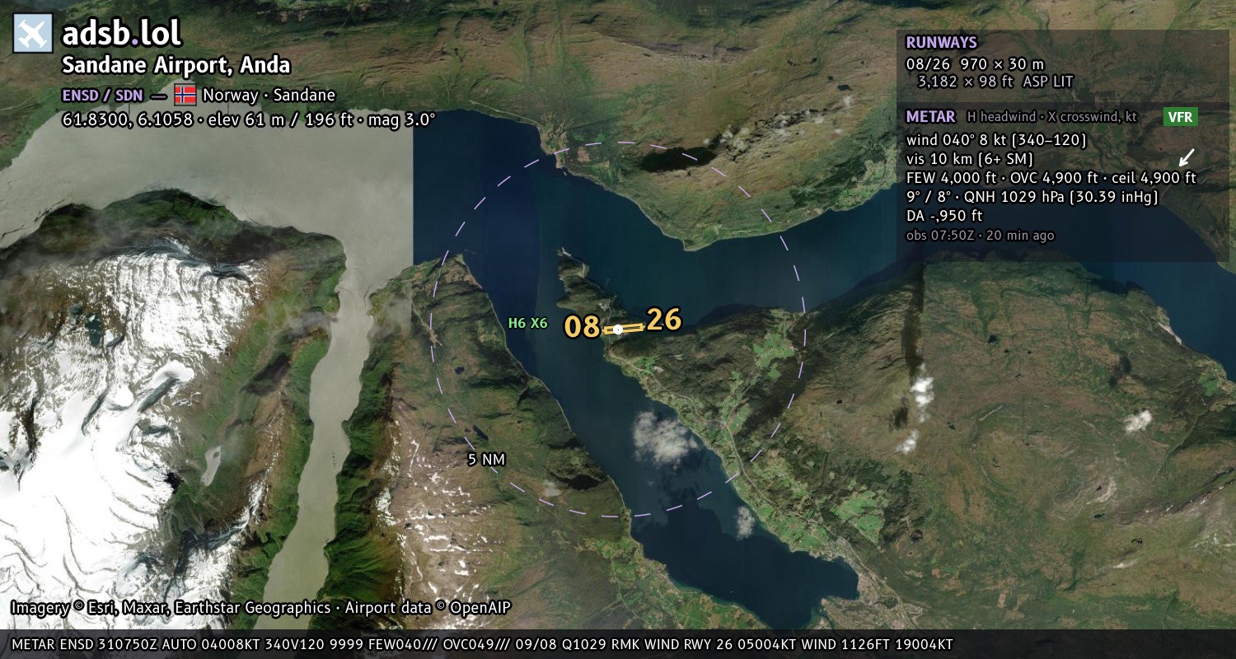Click the runway 08 label on the map
Screen dimensions: 1236x659
click(x=582, y=327)
